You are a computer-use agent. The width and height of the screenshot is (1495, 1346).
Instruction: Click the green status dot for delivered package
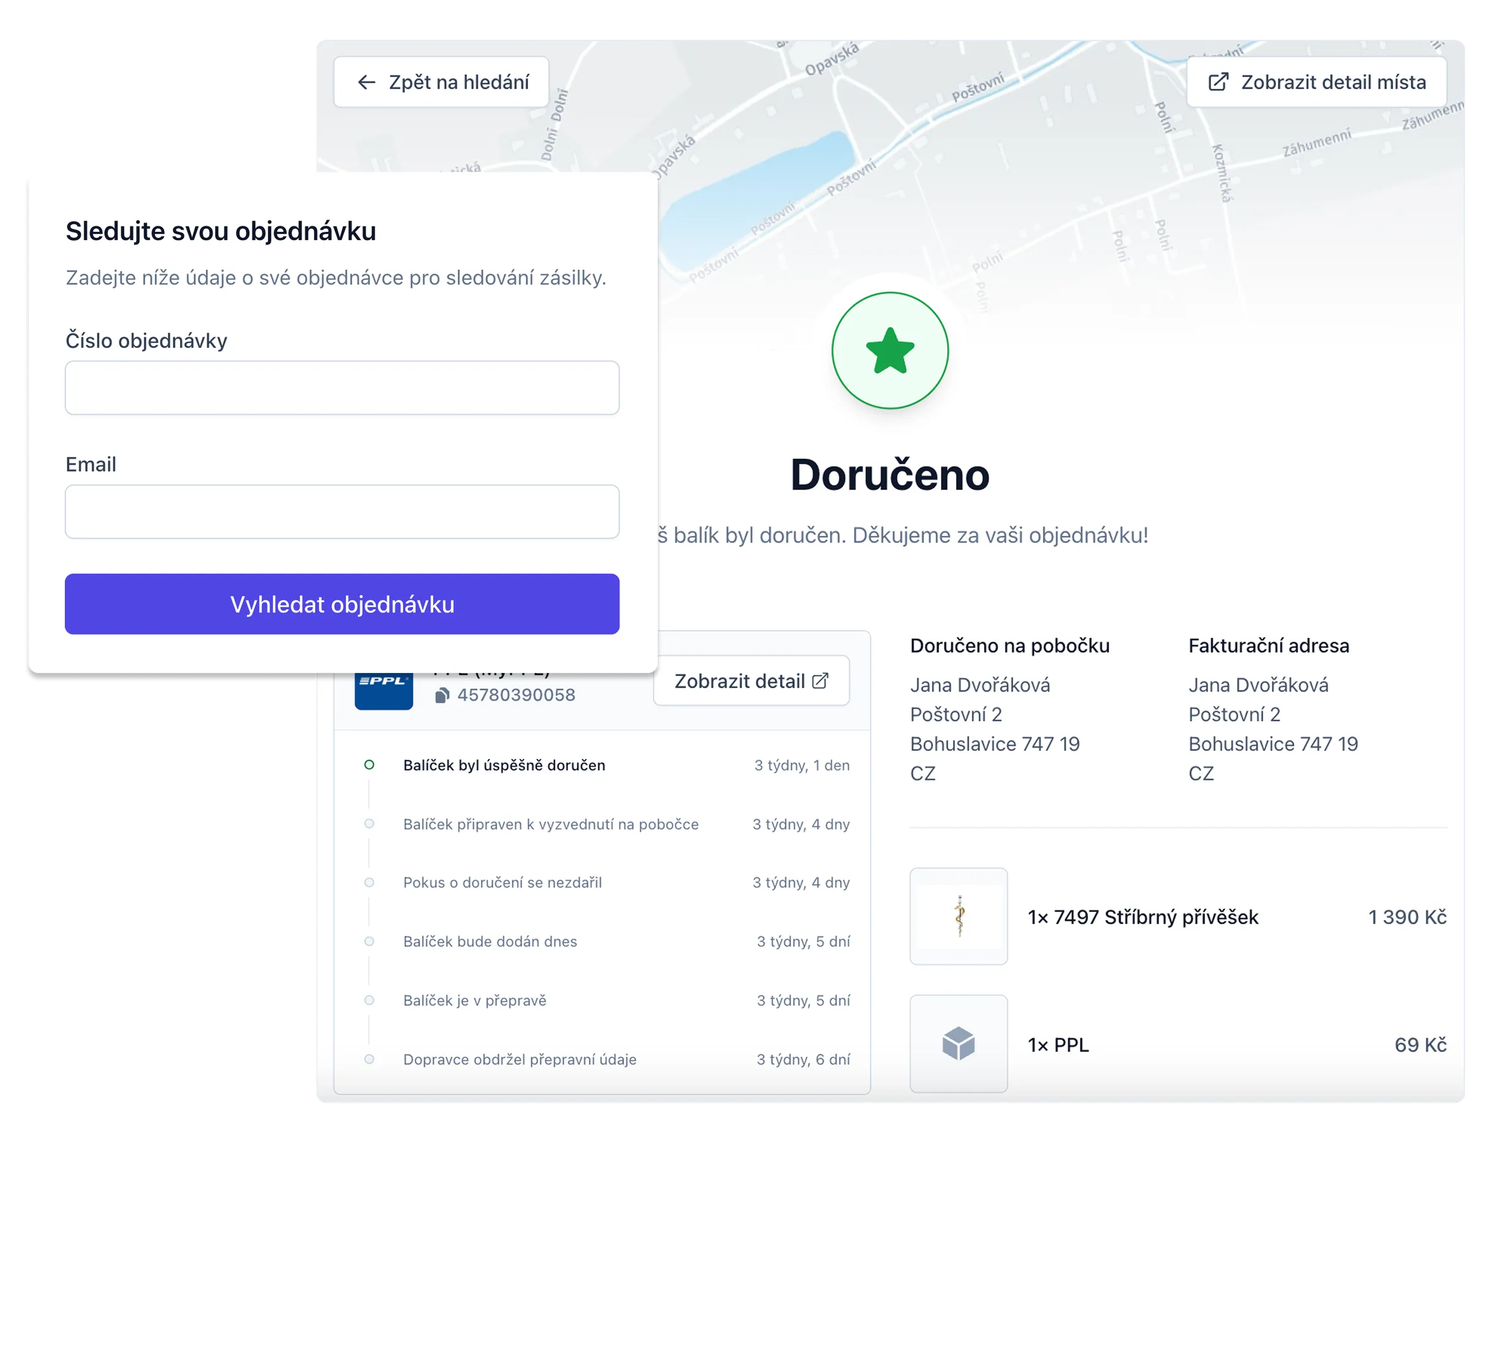coord(369,765)
